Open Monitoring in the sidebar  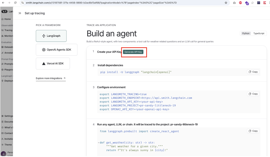(7, 36)
